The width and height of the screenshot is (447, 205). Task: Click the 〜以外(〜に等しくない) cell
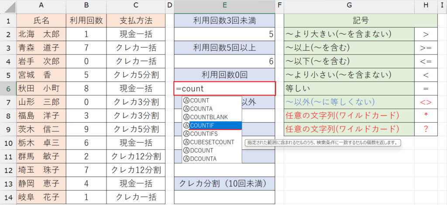tap(349, 102)
